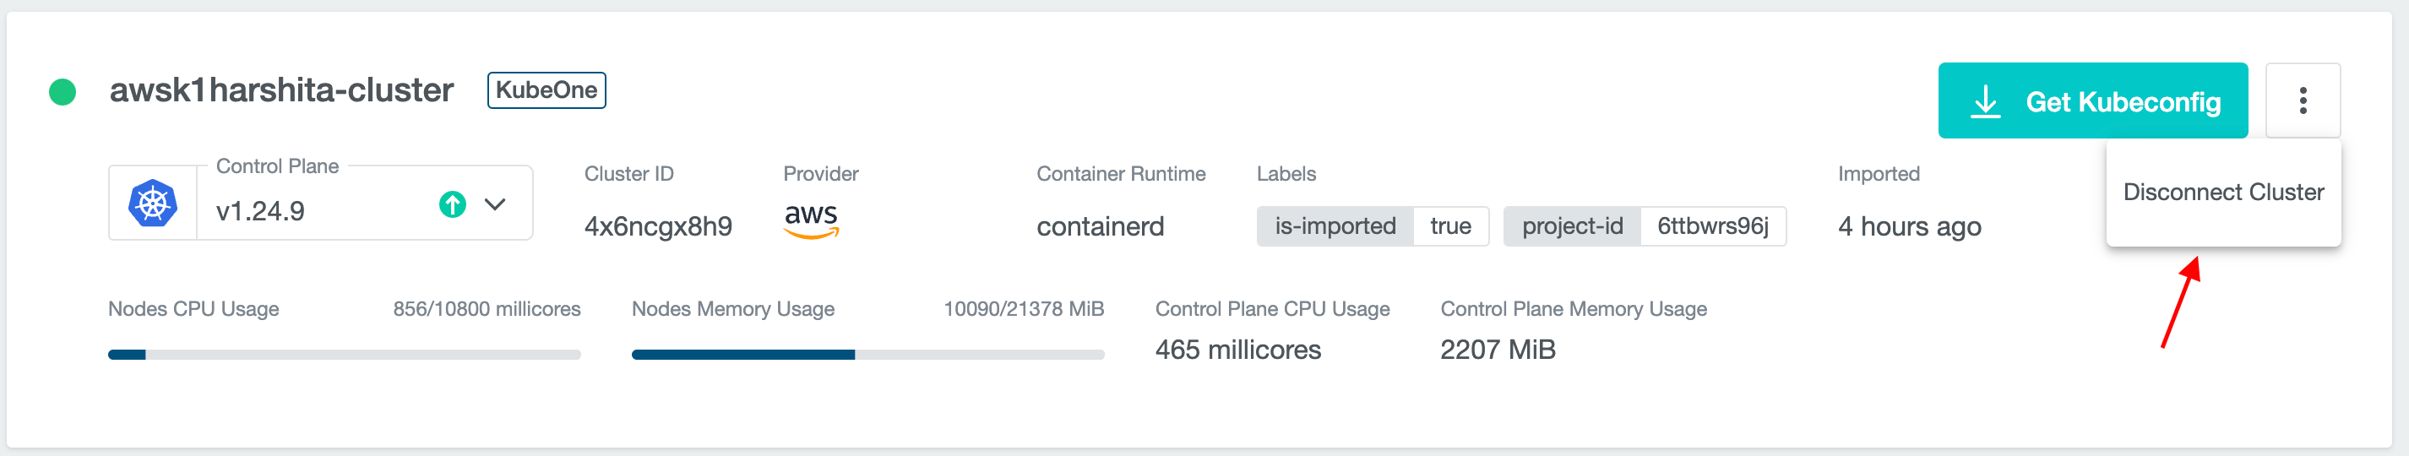Click the Nodes Memory Usage progress bar

(867, 355)
